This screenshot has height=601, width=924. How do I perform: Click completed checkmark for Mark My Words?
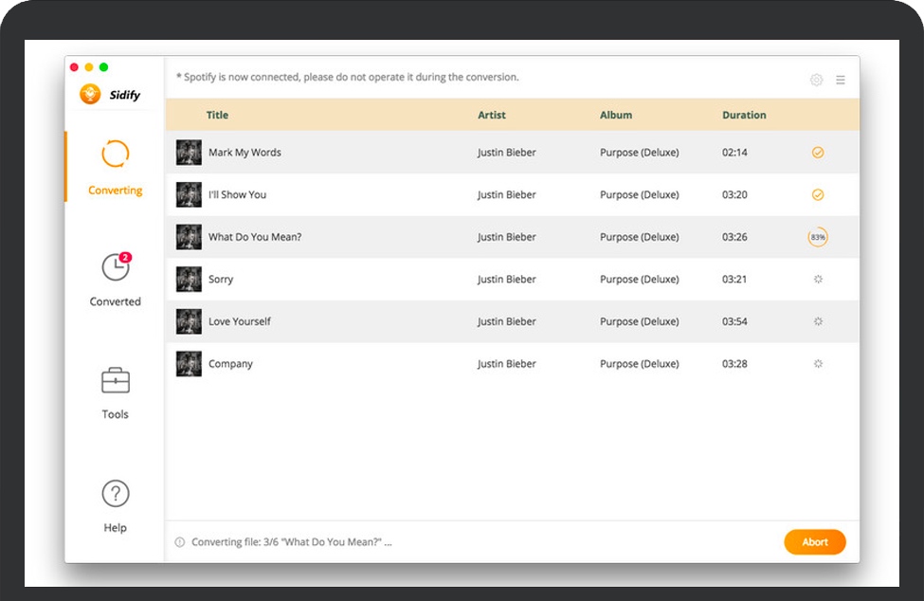pos(818,153)
